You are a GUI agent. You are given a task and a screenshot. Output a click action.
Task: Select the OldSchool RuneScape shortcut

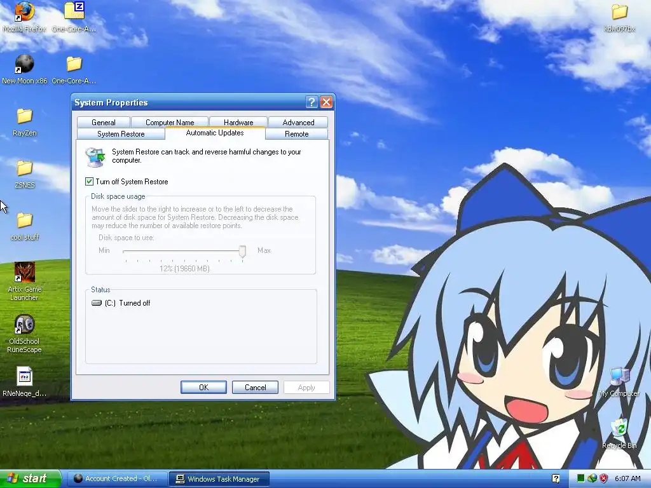click(25, 325)
